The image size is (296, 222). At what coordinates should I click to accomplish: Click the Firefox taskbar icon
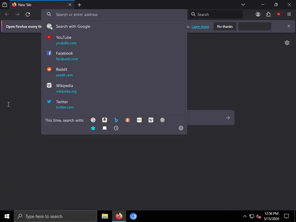(119, 216)
